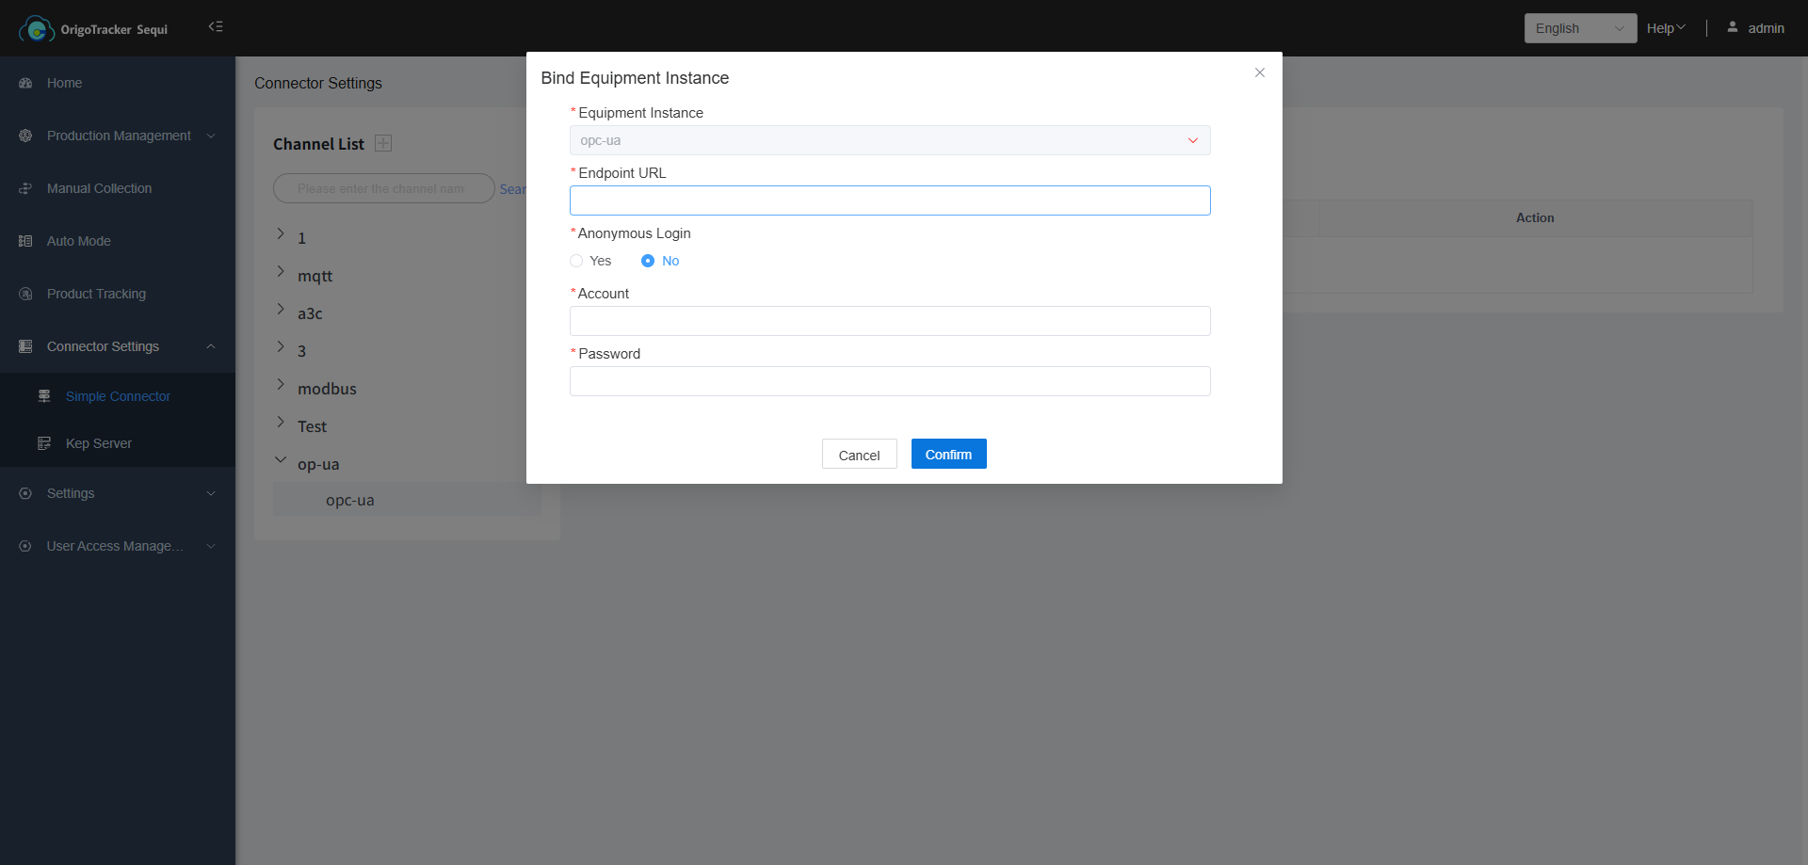Viewport: 1808px width, 865px height.
Task: Click the OrigoTracker logo icon
Action: click(37, 29)
